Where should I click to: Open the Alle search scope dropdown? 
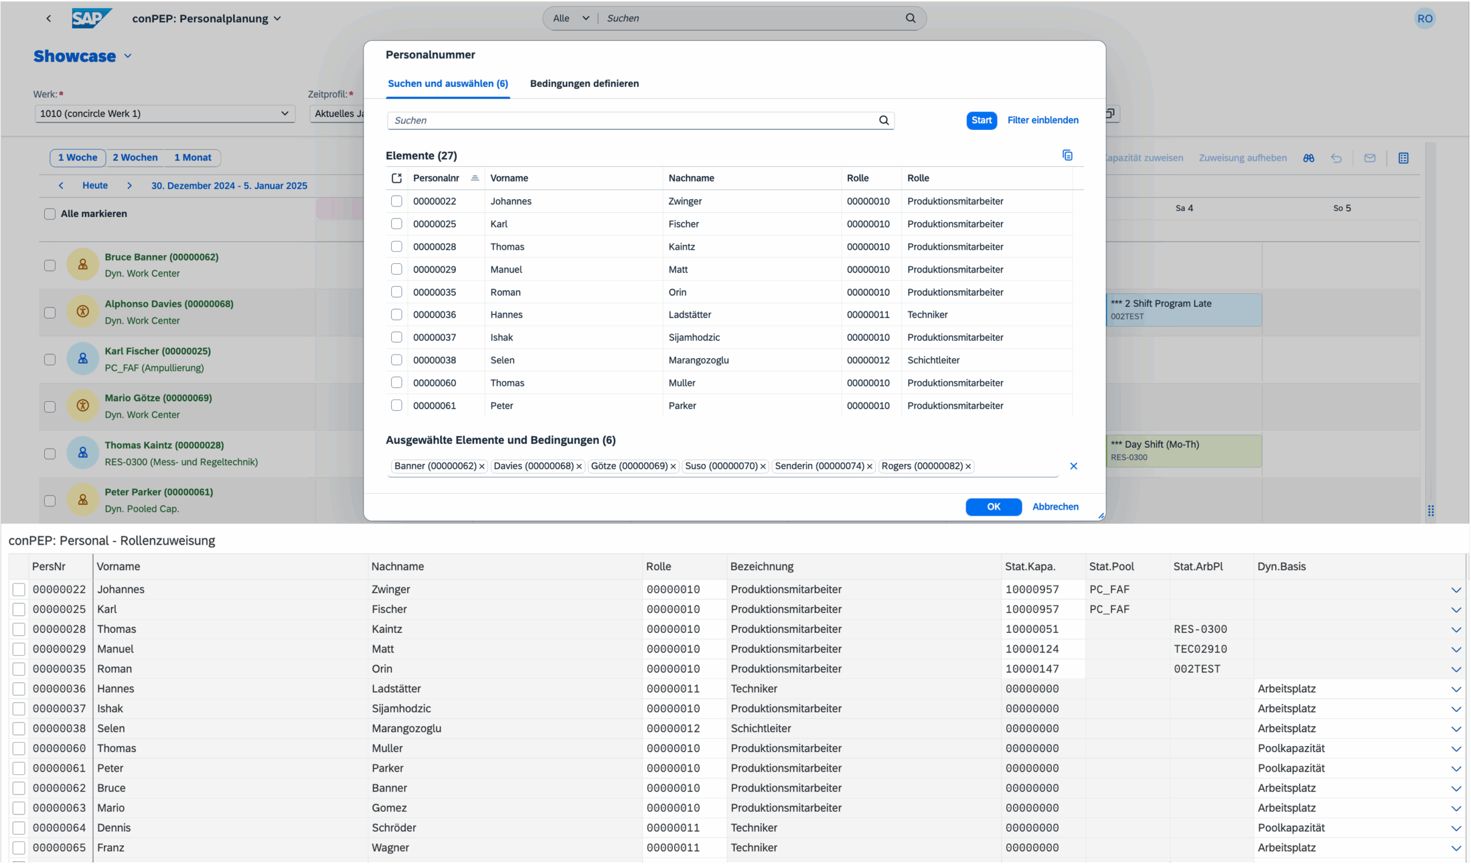(571, 18)
